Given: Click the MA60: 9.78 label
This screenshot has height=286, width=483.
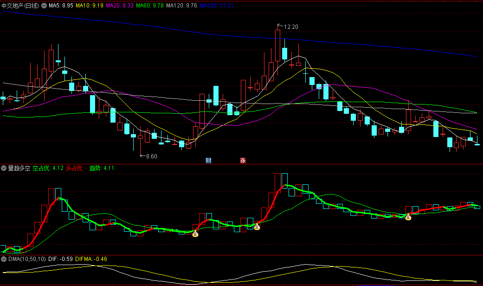Looking at the screenshot, I should (x=150, y=6).
